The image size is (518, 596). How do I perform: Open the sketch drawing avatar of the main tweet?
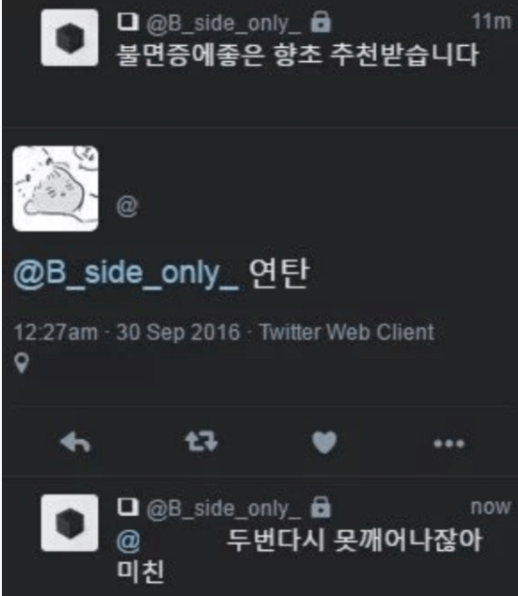pyautogui.click(x=55, y=189)
